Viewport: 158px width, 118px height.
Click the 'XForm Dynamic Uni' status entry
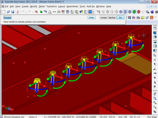pyautogui.click(x=14, y=117)
